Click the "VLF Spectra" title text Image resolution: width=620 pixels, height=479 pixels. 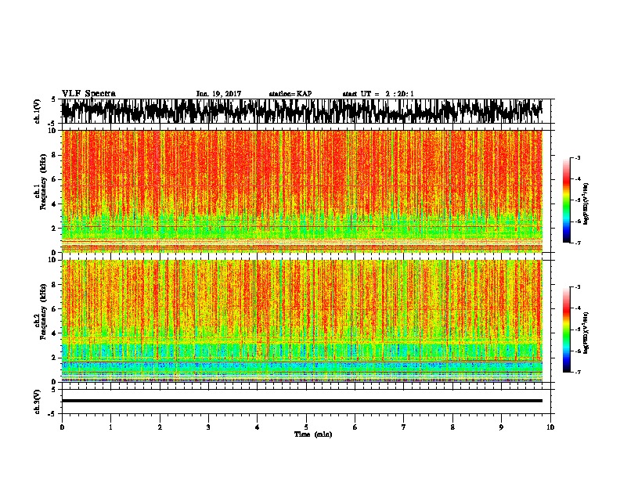[x=88, y=94]
